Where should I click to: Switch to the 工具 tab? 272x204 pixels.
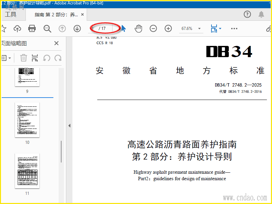click(11, 14)
